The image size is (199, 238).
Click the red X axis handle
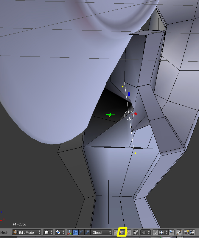[x=136, y=114]
